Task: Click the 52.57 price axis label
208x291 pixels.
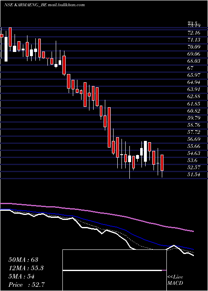Action: pyautogui.click(x=194, y=167)
